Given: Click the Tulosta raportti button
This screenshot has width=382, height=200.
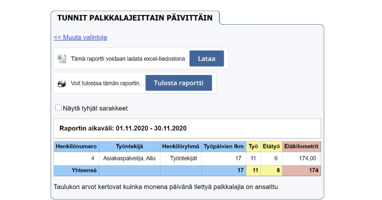Looking at the screenshot, I should (x=179, y=83).
